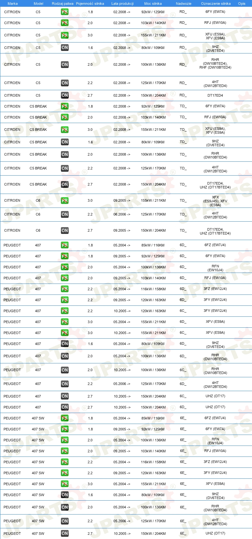Screen dimensions: 252x539
Task: Click PB icon in 407 SW 85kW row
Action: (x=65, y=418)
